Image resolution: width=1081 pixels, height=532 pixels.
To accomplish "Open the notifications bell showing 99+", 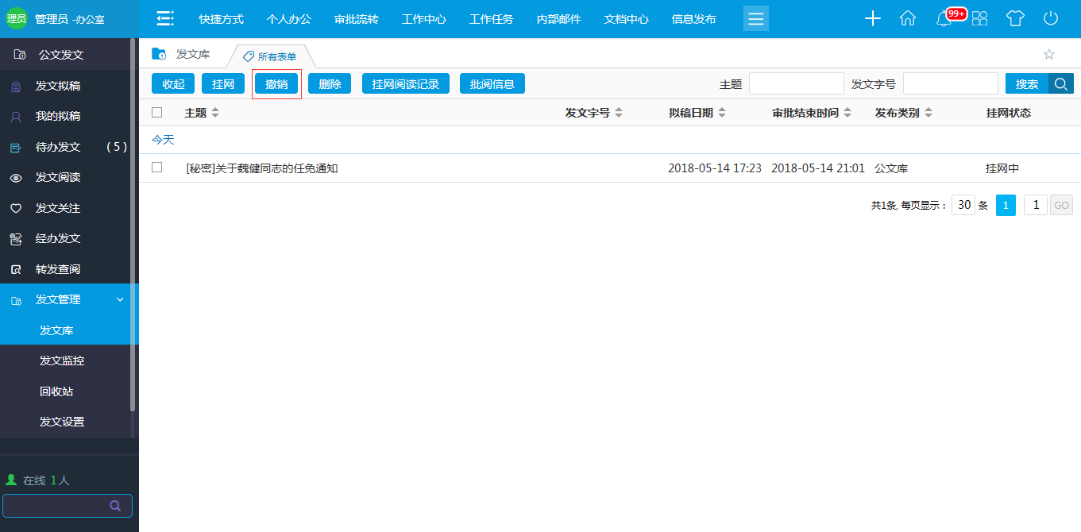I will [944, 18].
